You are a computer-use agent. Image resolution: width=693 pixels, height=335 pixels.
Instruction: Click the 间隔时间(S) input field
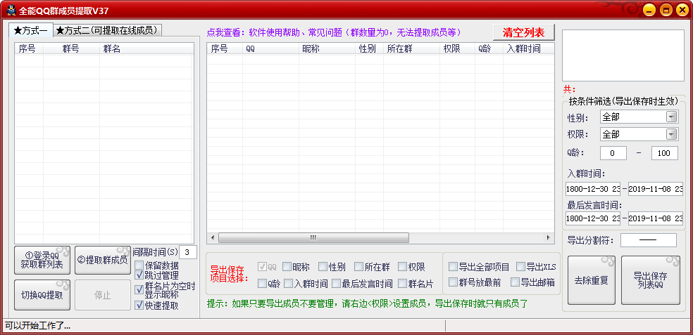[188, 252]
